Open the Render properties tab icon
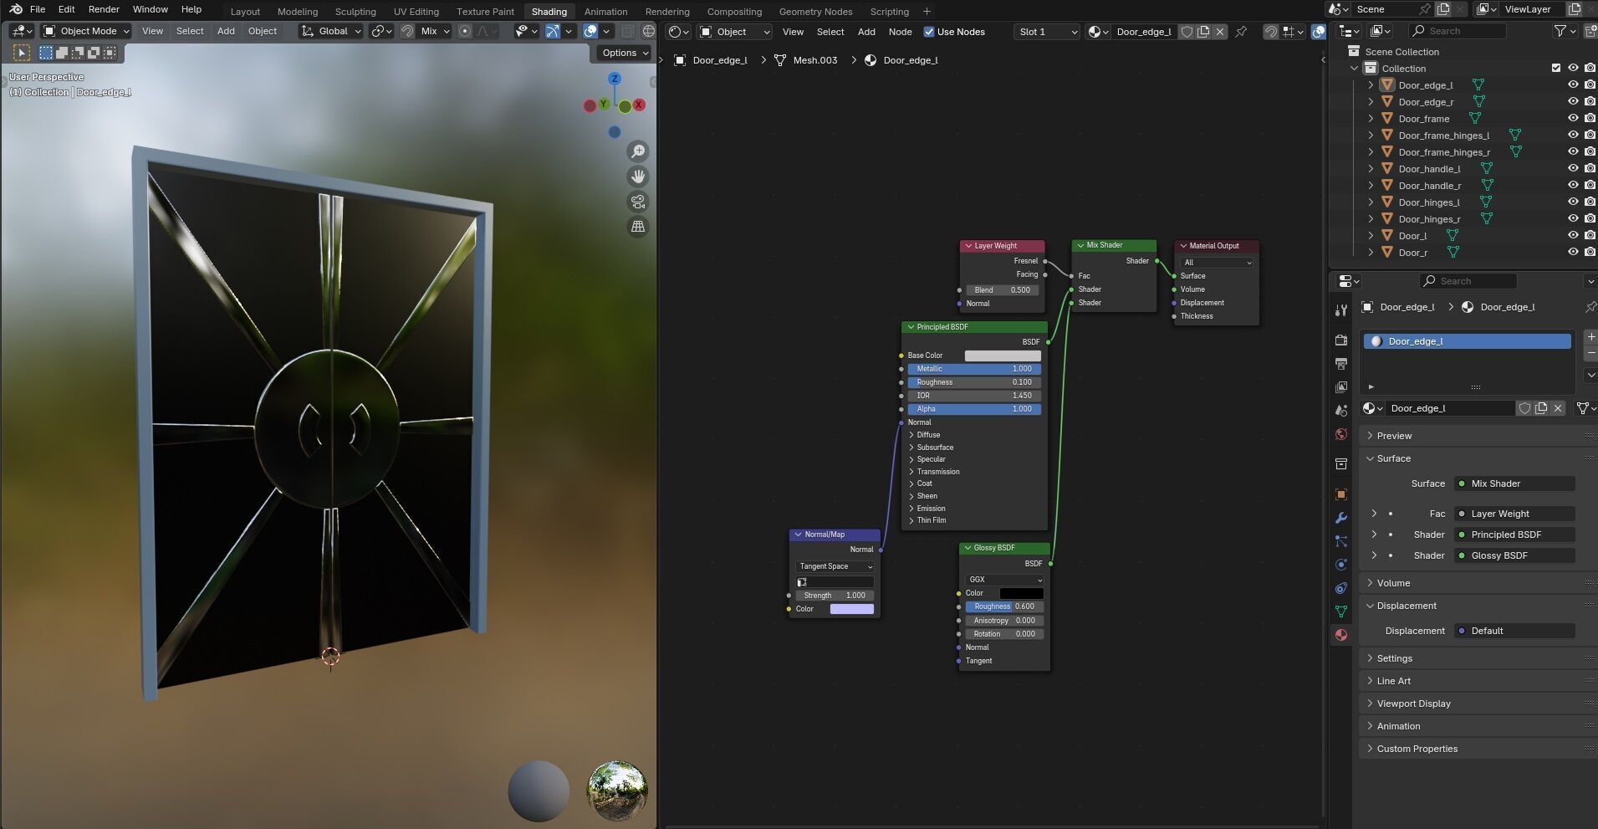1598x829 pixels. [x=1341, y=340]
